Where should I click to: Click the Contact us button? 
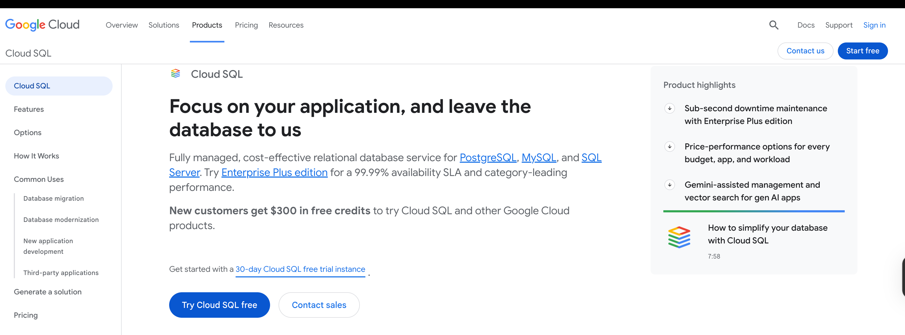(x=805, y=50)
